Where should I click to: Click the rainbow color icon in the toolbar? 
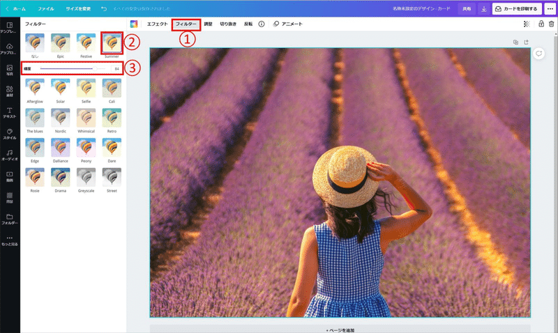134,24
